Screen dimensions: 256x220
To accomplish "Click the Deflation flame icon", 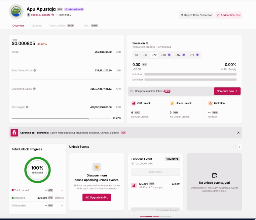I will [210, 103].
